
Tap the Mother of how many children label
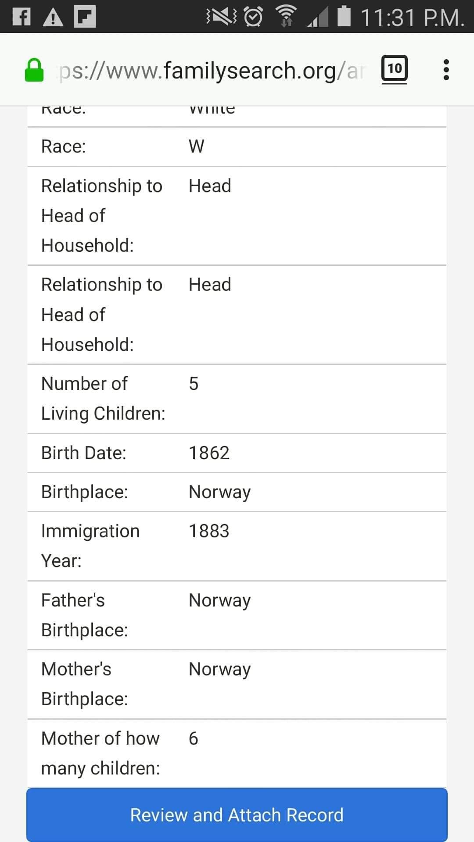coord(101,753)
